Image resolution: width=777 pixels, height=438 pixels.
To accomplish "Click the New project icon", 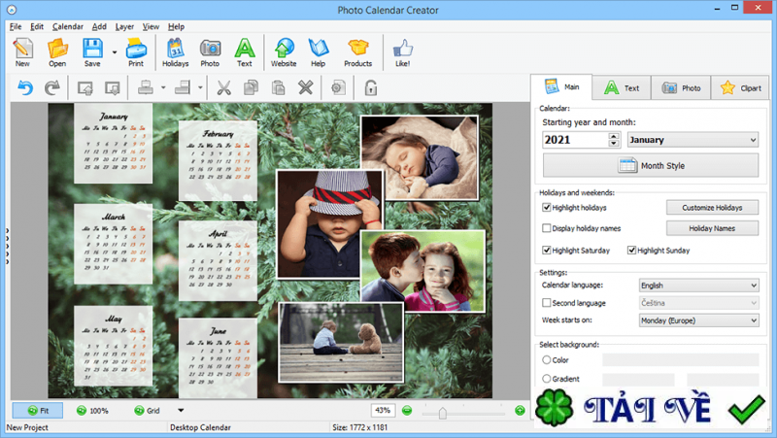I will point(22,51).
